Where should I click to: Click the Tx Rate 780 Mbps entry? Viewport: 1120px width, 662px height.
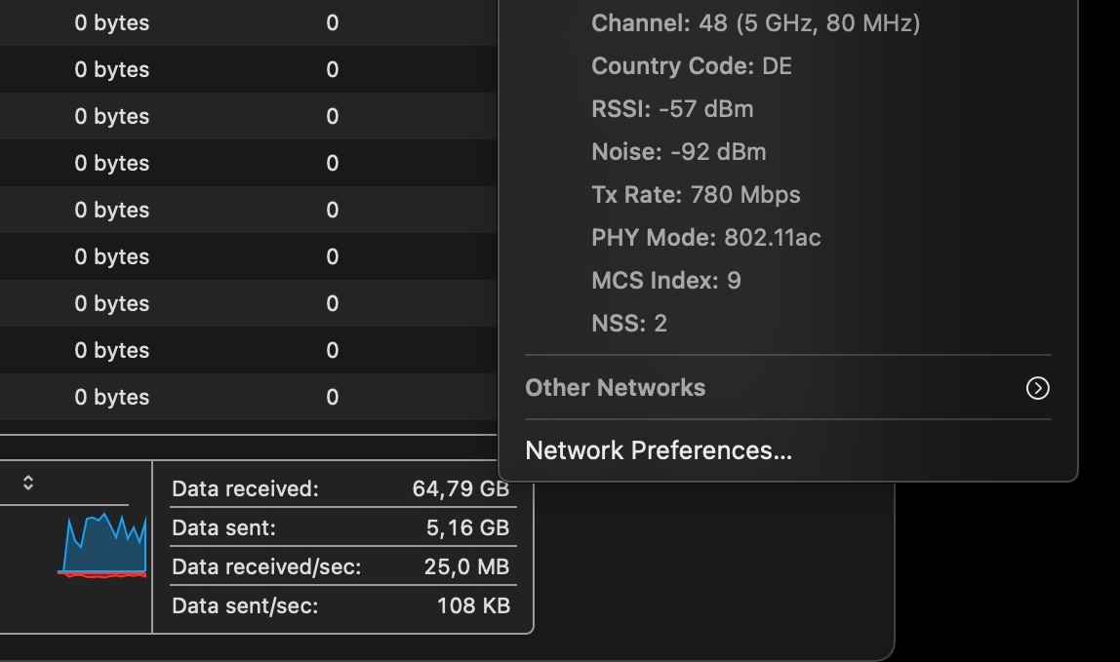[x=695, y=195]
